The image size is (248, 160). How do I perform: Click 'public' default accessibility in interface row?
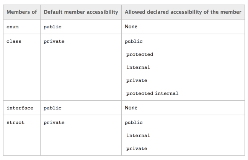52,108
